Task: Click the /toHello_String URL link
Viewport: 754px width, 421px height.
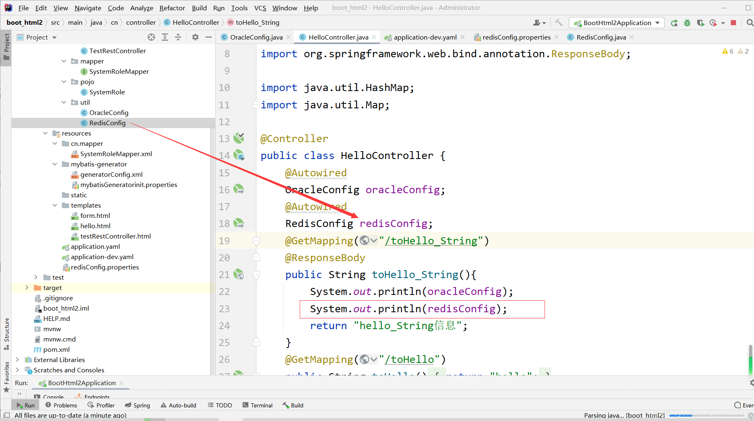Action: 431,241
